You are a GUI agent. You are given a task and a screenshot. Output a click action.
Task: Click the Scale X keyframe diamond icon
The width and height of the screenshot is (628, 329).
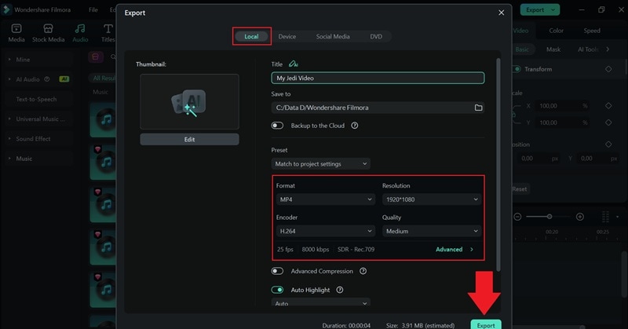click(608, 106)
